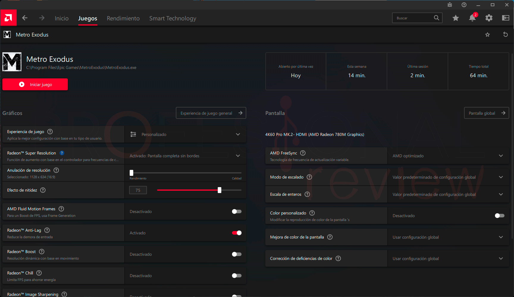Open the help question mark icon
This screenshot has width=514, height=297.
[464, 5]
